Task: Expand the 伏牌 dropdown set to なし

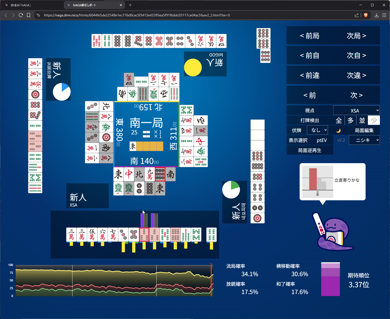Action: [317, 130]
